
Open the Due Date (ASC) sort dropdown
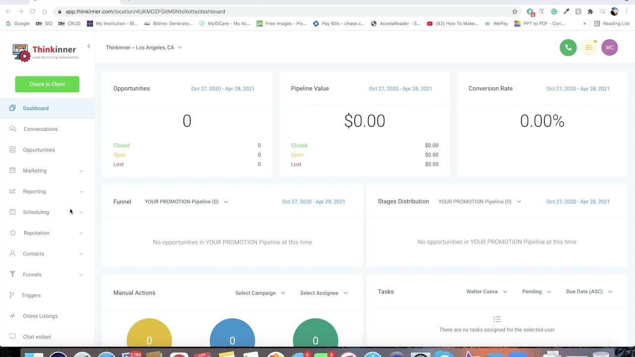click(589, 292)
